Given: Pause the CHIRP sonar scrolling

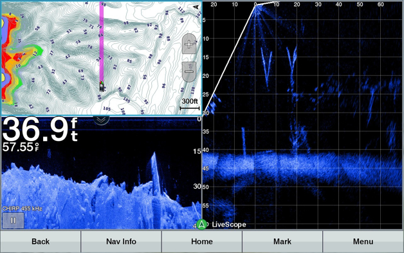Looking at the screenshot, I should tap(13, 221).
